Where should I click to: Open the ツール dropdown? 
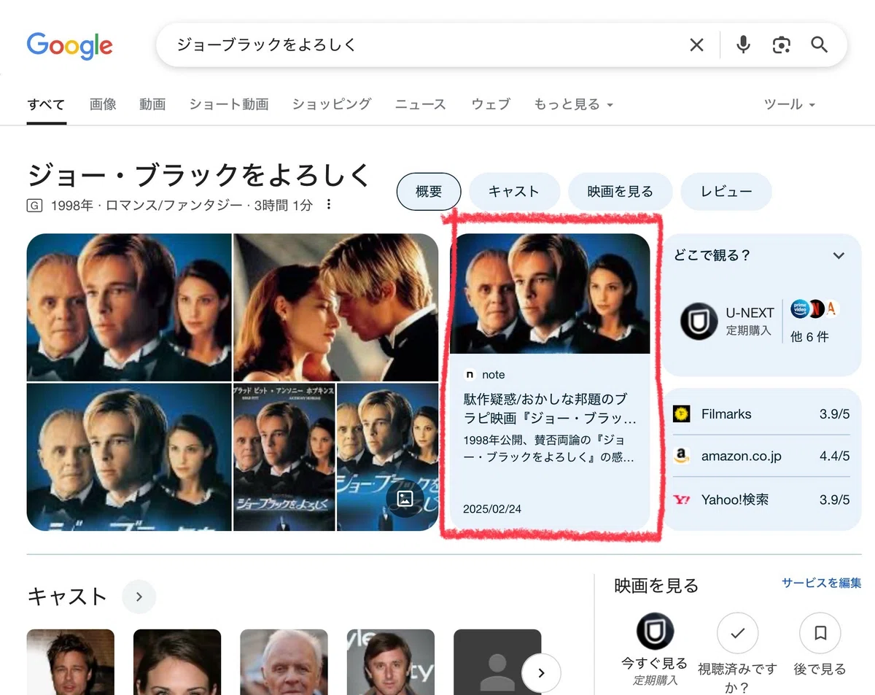click(789, 104)
